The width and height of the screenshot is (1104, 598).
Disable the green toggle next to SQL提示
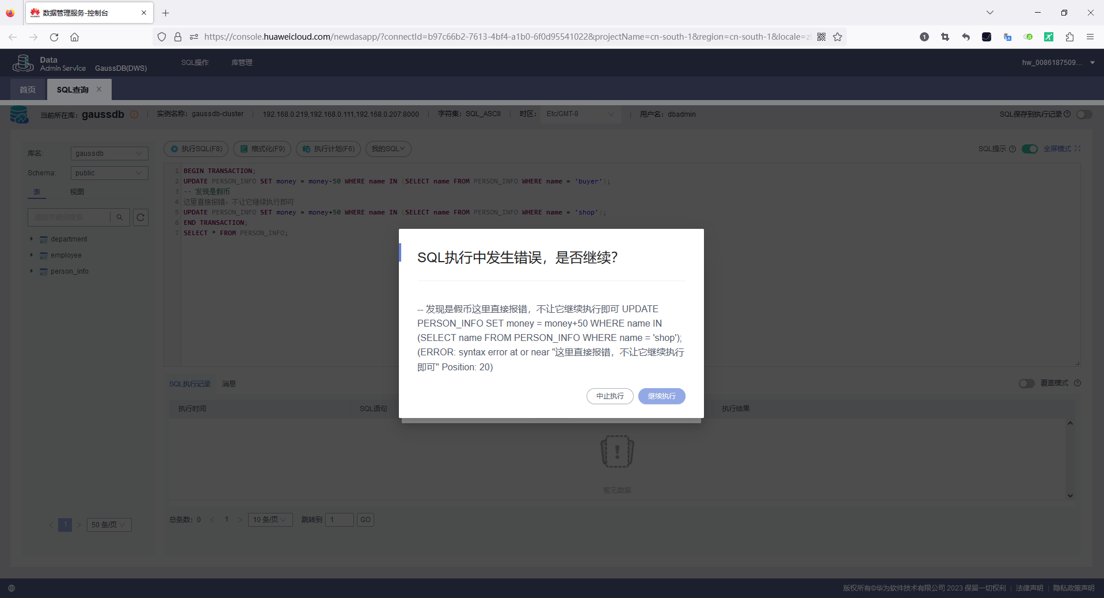point(1030,149)
